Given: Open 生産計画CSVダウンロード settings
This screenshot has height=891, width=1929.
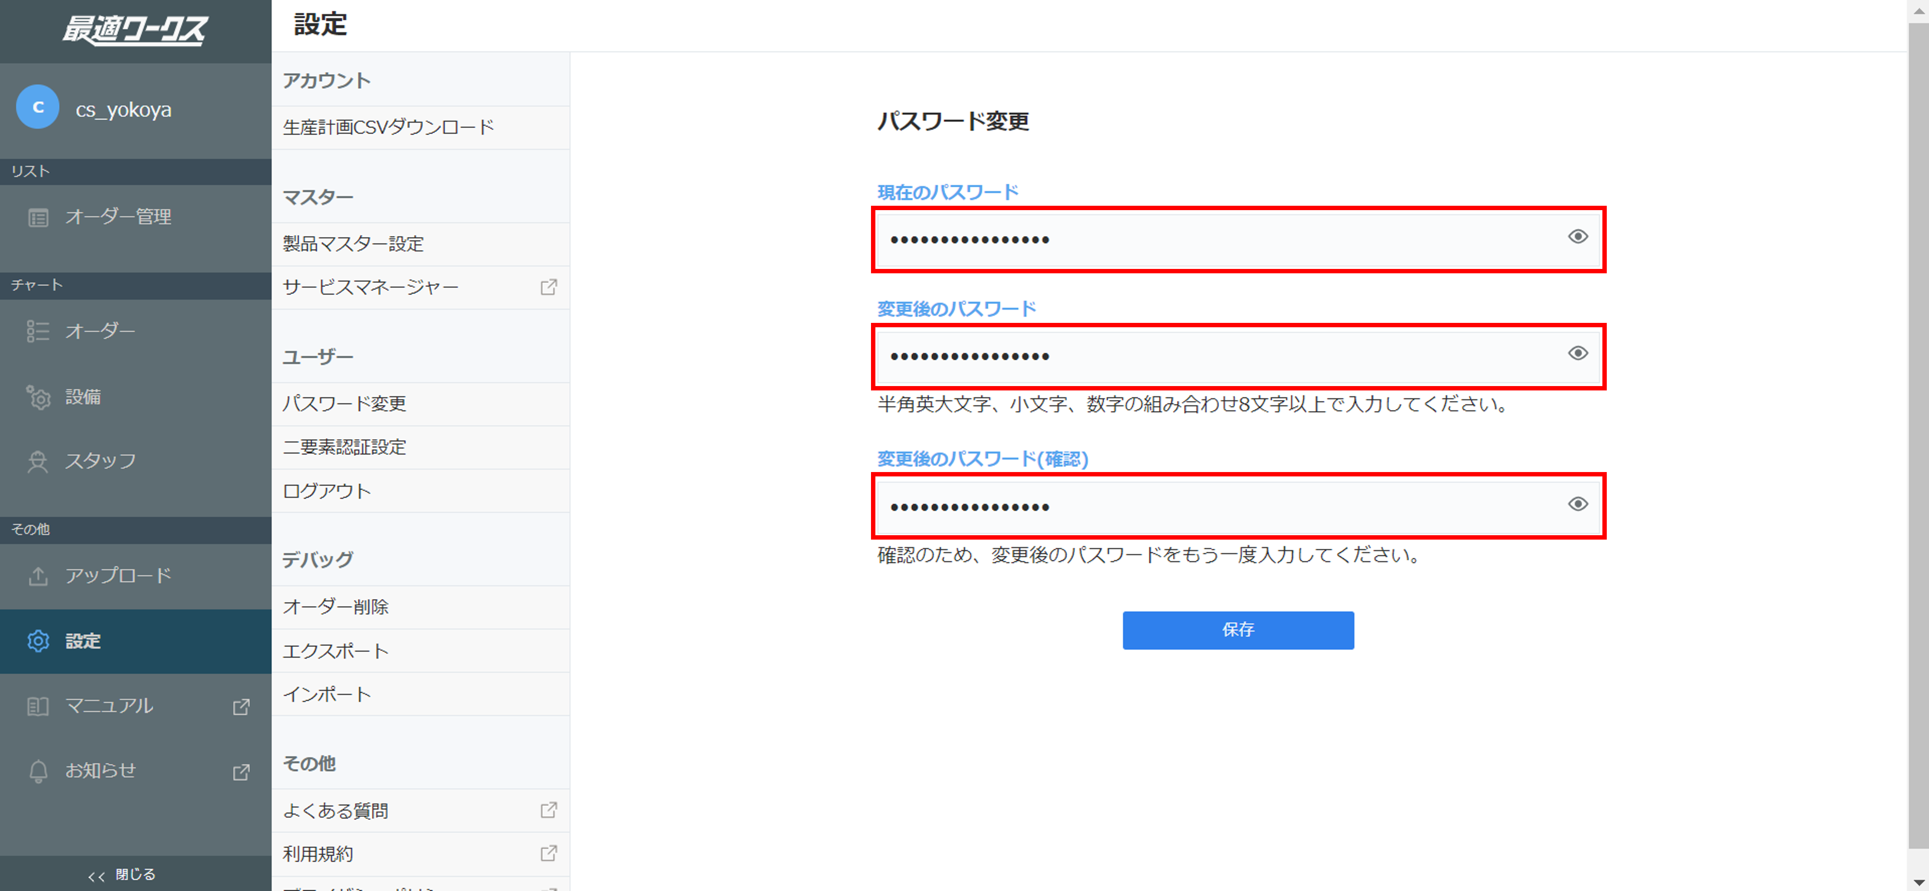Looking at the screenshot, I should coord(420,128).
